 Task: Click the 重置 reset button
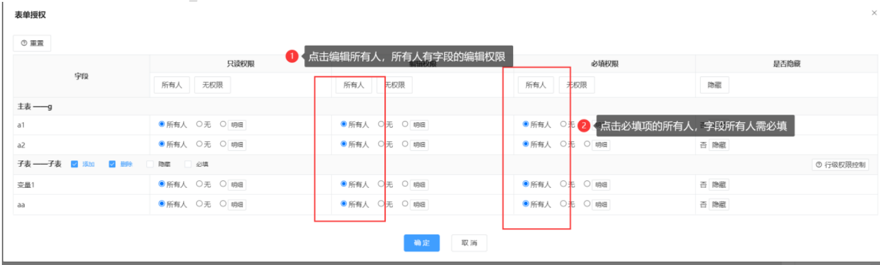tap(32, 43)
